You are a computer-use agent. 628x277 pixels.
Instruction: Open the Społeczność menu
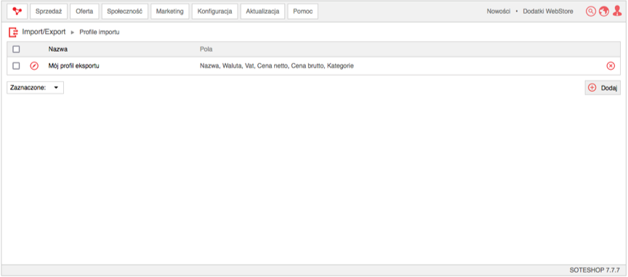coord(125,12)
